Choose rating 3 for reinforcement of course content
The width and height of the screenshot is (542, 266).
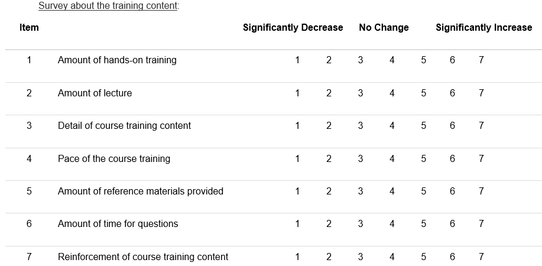(x=361, y=257)
